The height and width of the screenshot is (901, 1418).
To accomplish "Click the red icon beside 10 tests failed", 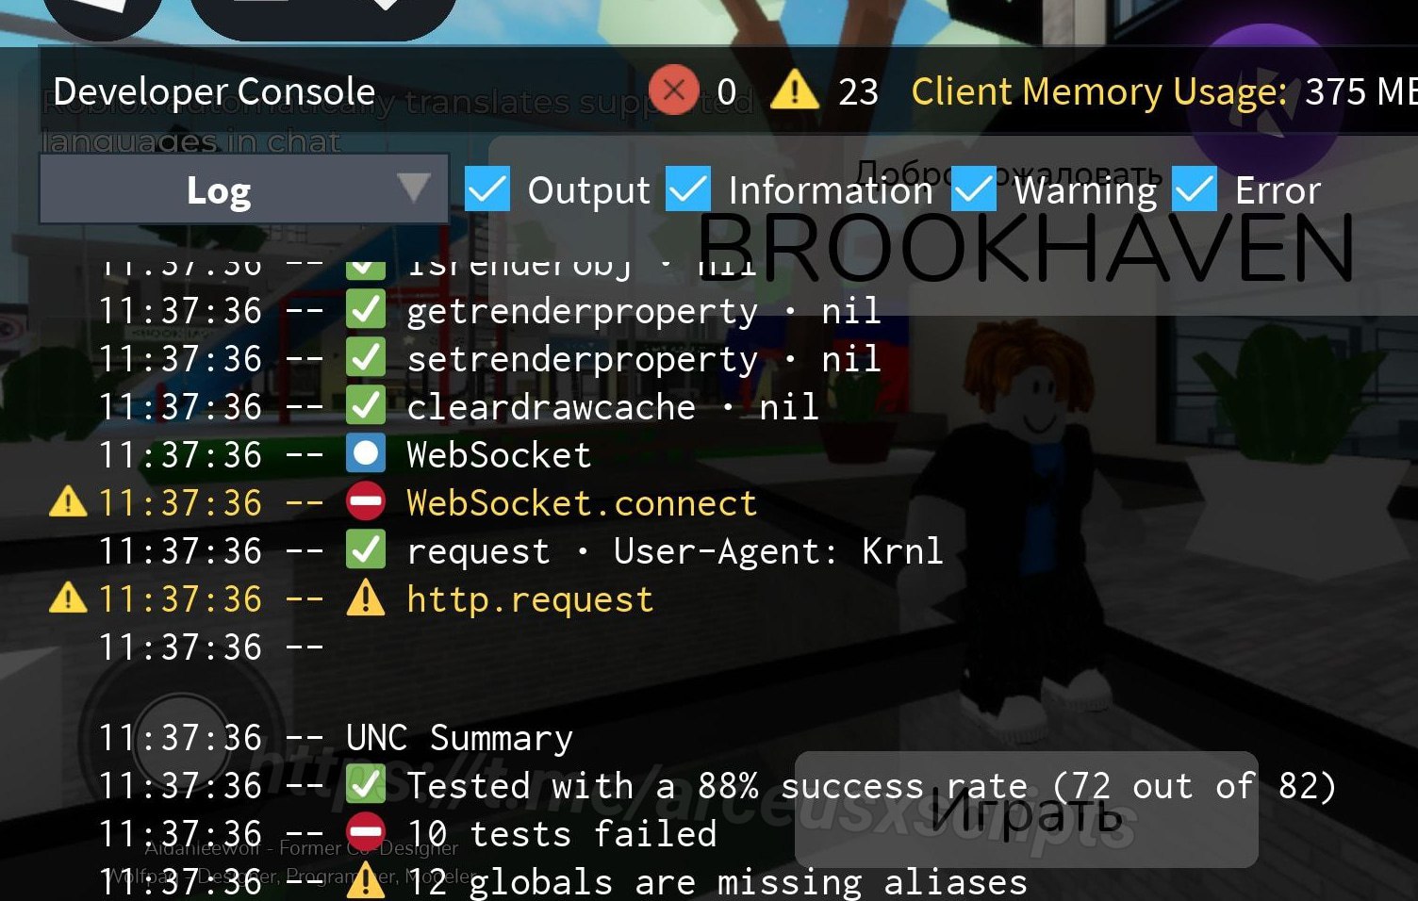I will click(366, 833).
